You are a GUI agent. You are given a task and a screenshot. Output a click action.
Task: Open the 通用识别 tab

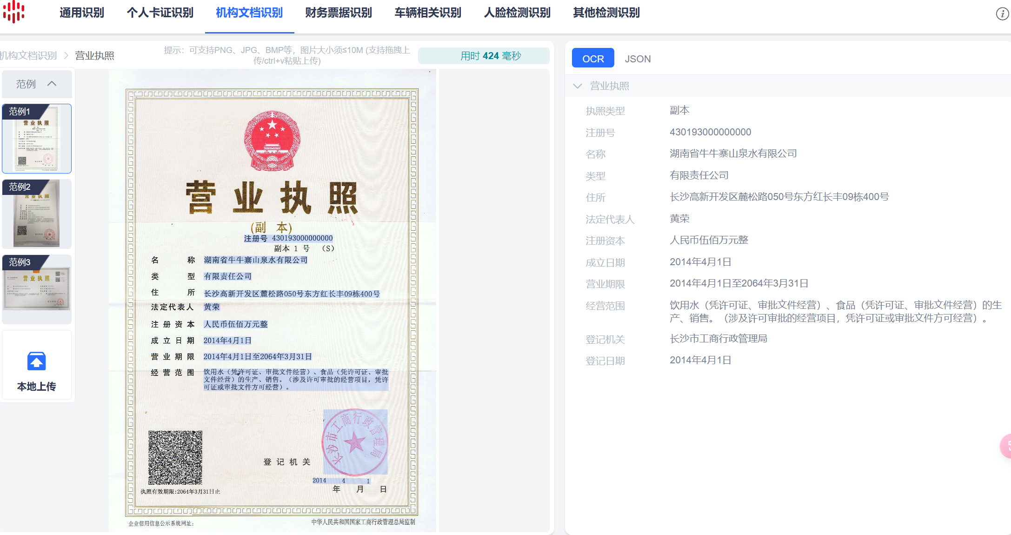pos(82,13)
